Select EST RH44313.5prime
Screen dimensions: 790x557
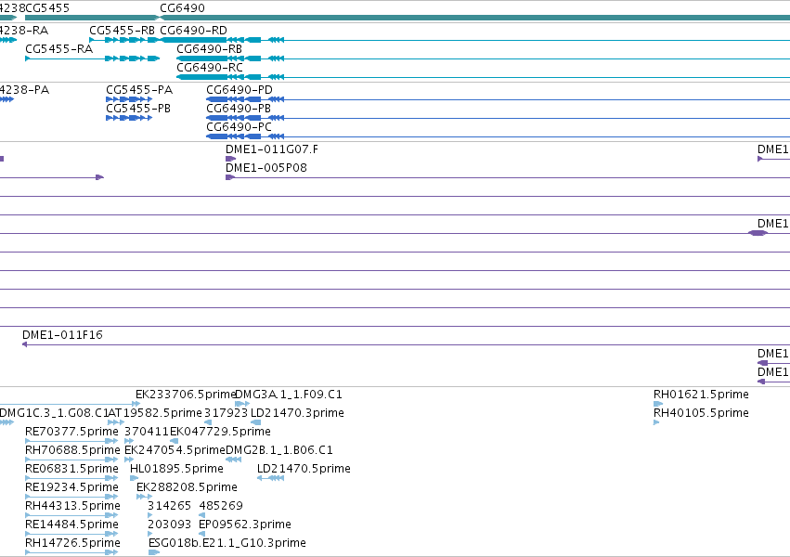point(71,515)
